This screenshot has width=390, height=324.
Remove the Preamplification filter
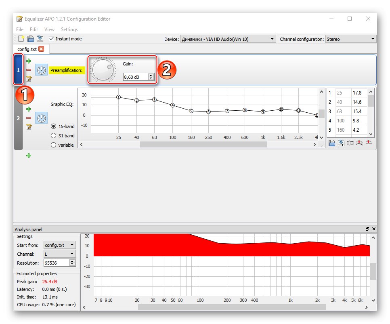(29, 70)
